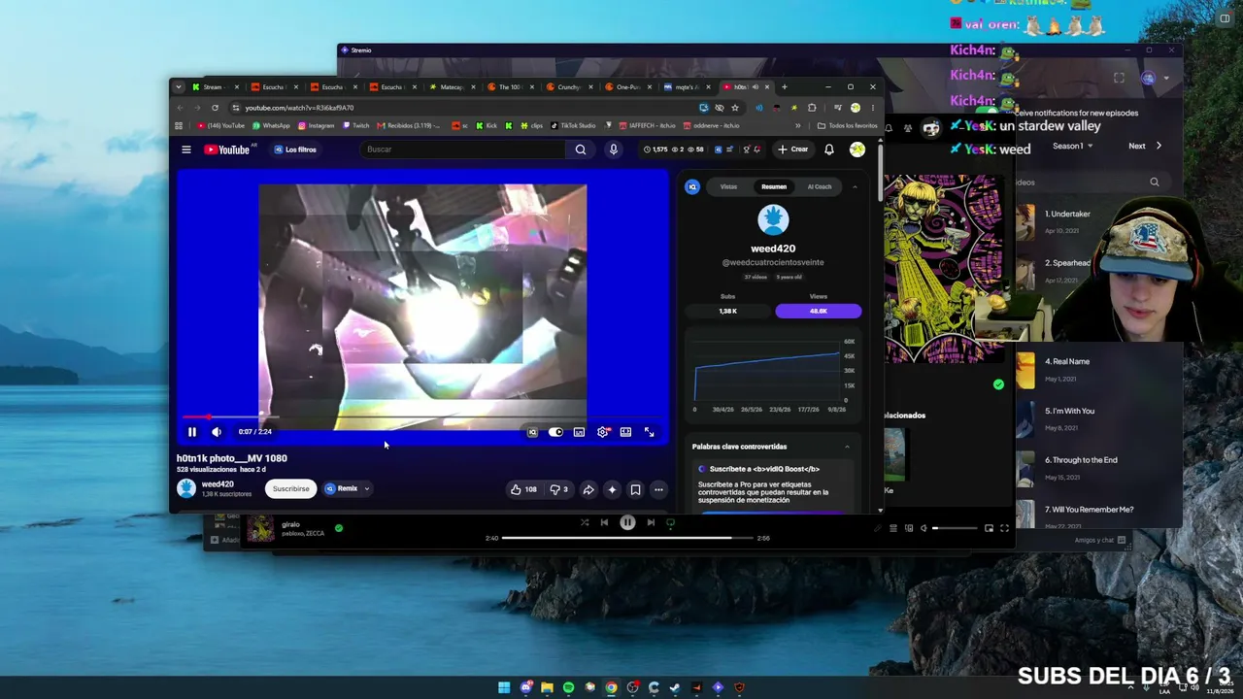Expand Chrome tab search dropdown
This screenshot has height=699, width=1243.
179,86
